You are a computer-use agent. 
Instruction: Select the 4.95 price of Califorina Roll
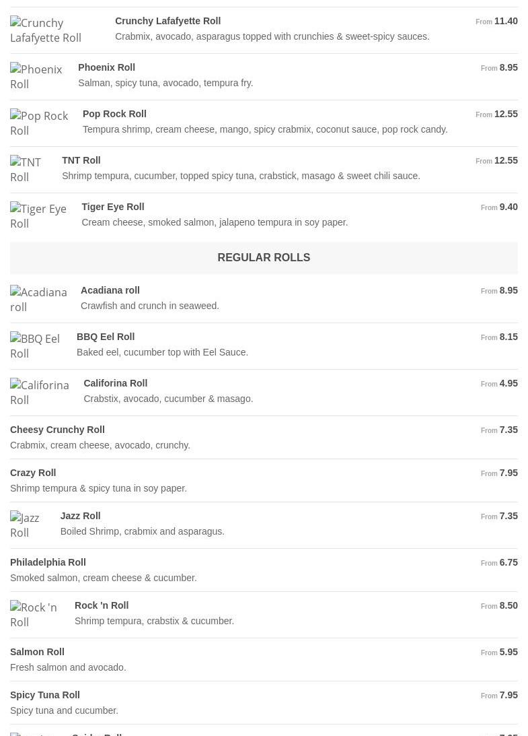(x=508, y=383)
